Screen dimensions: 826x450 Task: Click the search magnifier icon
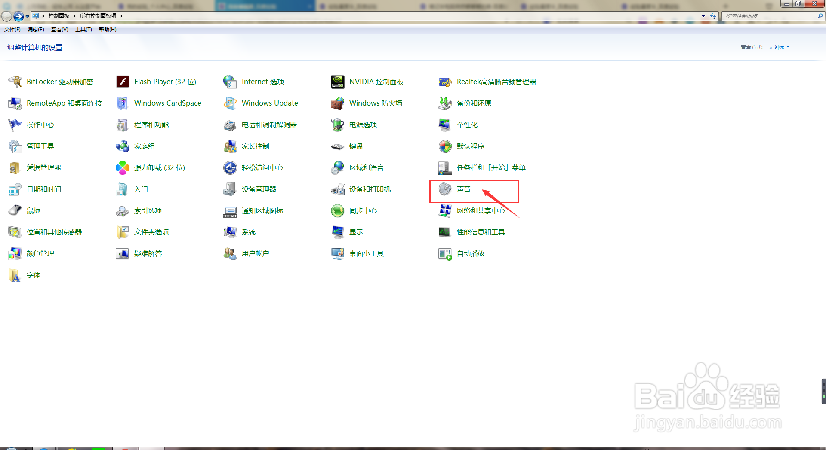(x=820, y=16)
